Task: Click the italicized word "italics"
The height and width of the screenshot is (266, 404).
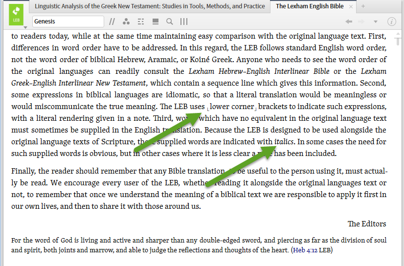Action: click(284, 142)
